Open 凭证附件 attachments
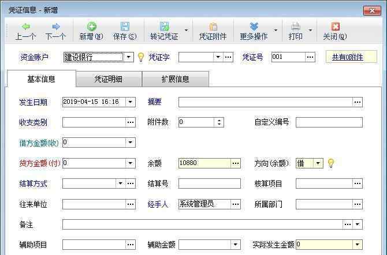The width and height of the screenshot is (387, 255). pyautogui.click(x=213, y=31)
